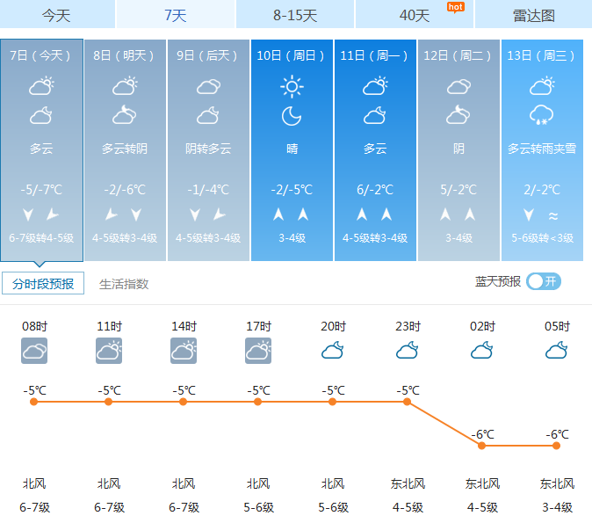Click the 3-4级 wind level under 05时
592x523 pixels.
557,507
